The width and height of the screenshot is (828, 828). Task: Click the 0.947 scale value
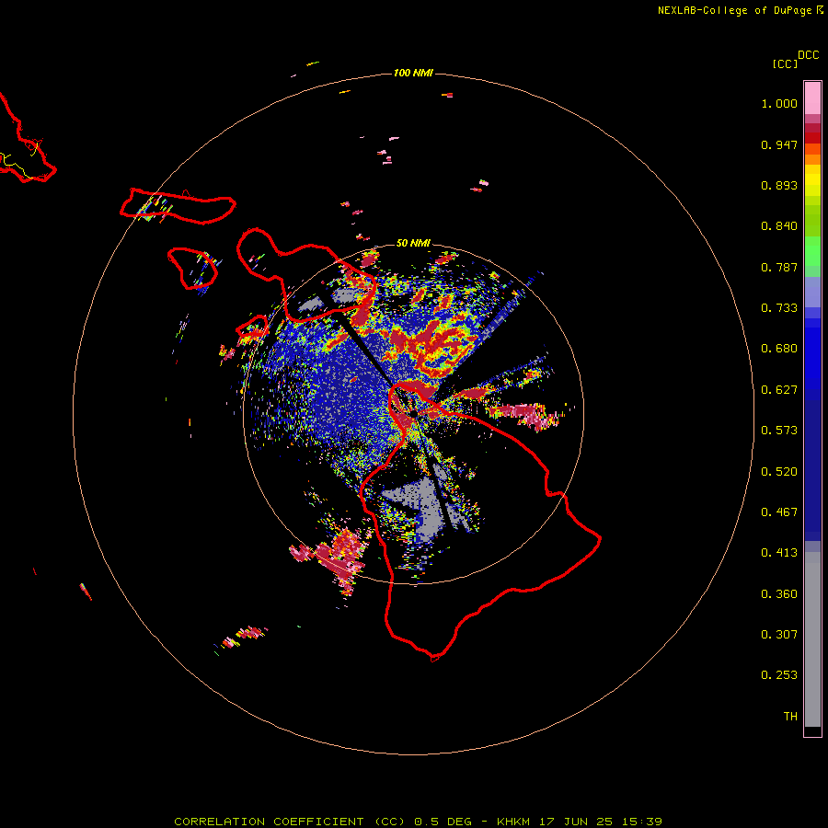[x=779, y=144]
